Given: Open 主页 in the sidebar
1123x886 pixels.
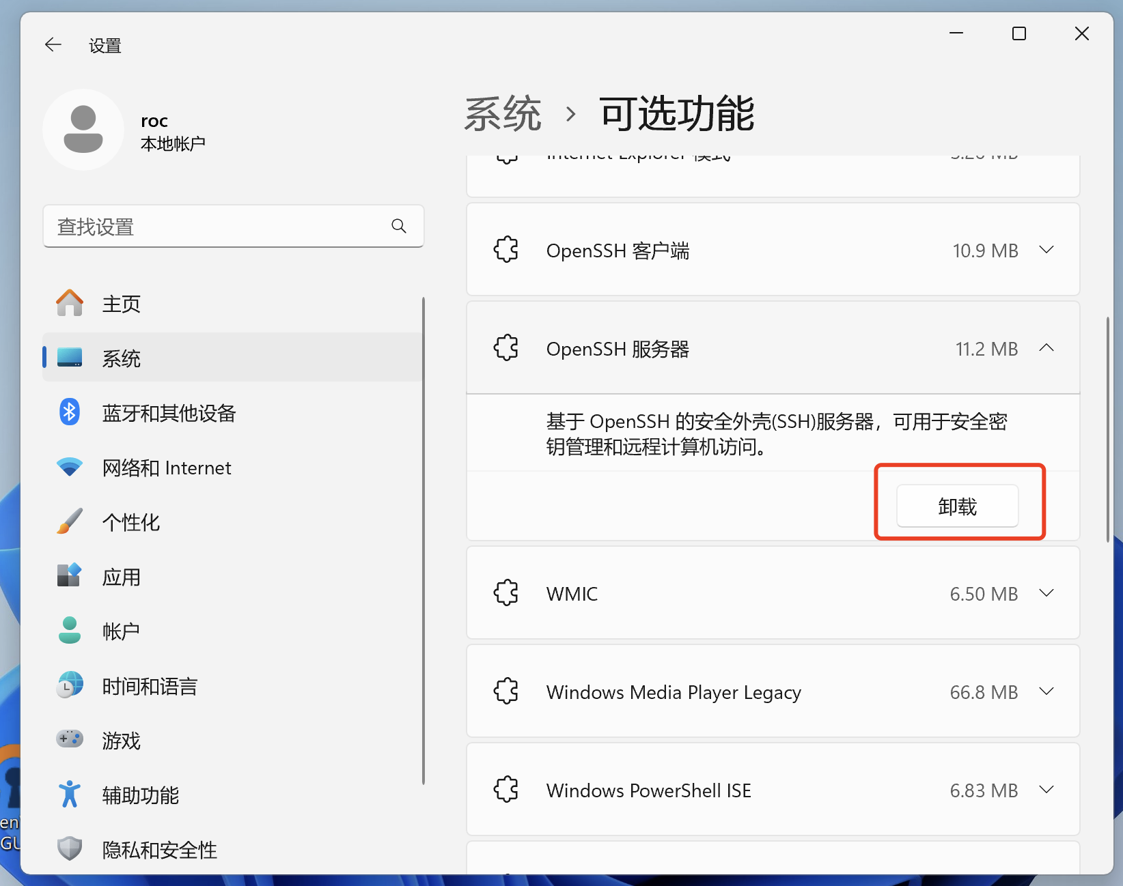Looking at the screenshot, I should [233, 303].
